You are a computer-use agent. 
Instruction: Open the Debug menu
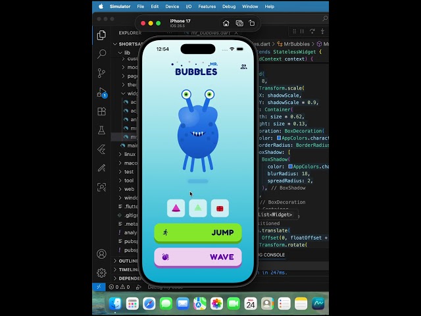229,7
